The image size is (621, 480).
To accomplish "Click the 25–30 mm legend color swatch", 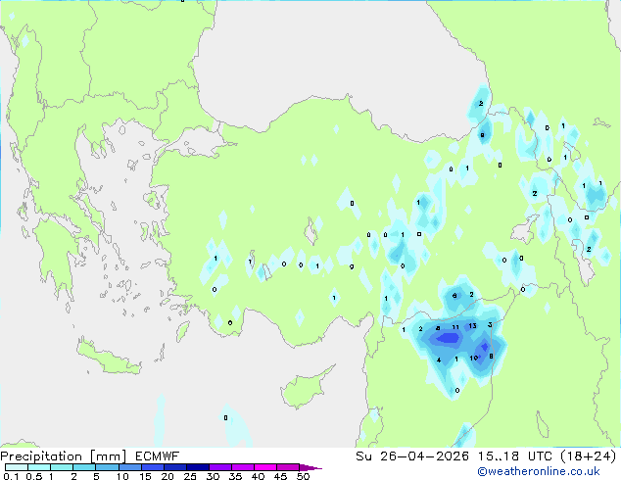I will 198,467.
